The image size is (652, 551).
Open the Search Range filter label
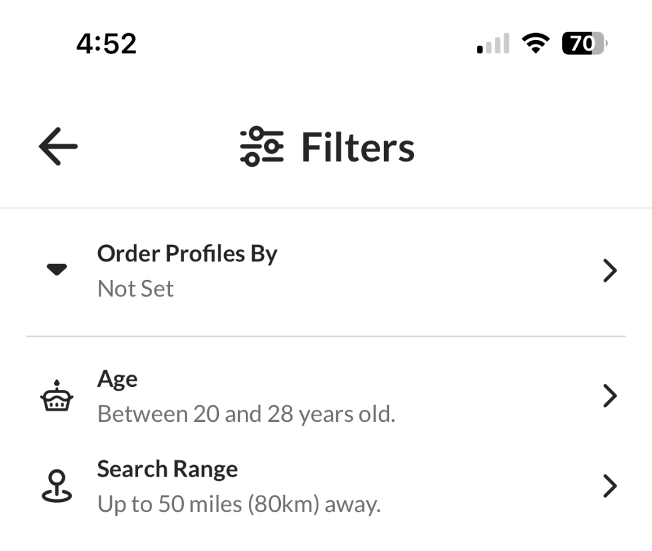(167, 469)
